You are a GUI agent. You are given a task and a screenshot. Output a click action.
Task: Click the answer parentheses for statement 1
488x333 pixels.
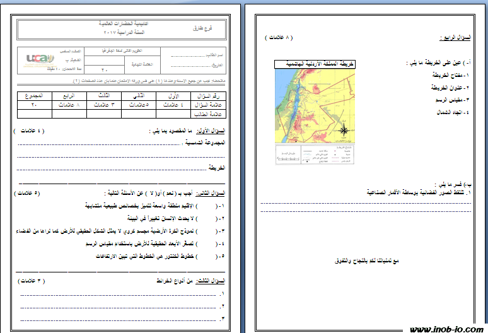click(220, 206)
